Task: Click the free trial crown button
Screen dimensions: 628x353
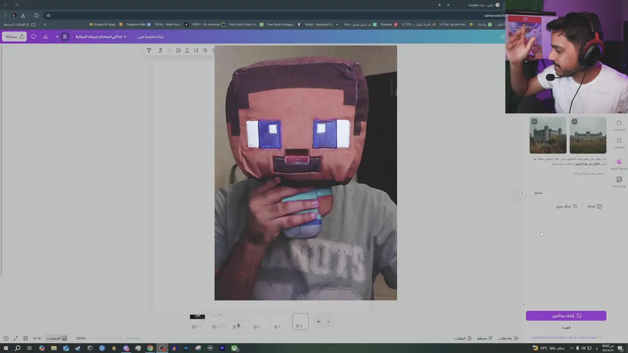Action: point(101,37)
